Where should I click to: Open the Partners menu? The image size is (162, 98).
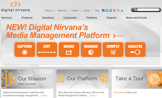pyautogui.click(x=92, y=18)
